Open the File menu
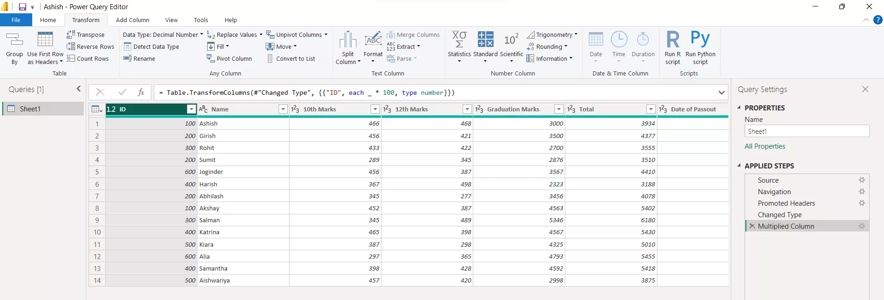The image size is (884, 300). (x=16, y=20)
